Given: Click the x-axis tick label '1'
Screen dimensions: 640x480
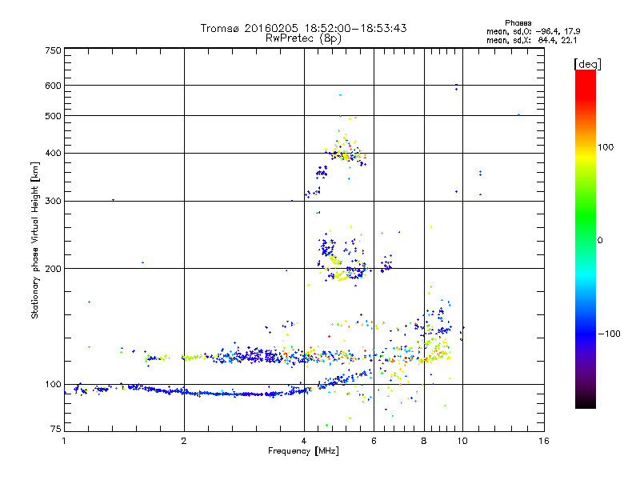Looking at the screenshot, I should pyautogui.click(x=64, y=441).
